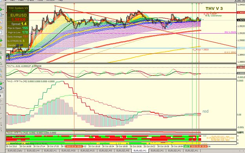Switch to the EURUSD,M30 chart tab
The height and width of the screenshot is (153, 245).
coord(69,151)
